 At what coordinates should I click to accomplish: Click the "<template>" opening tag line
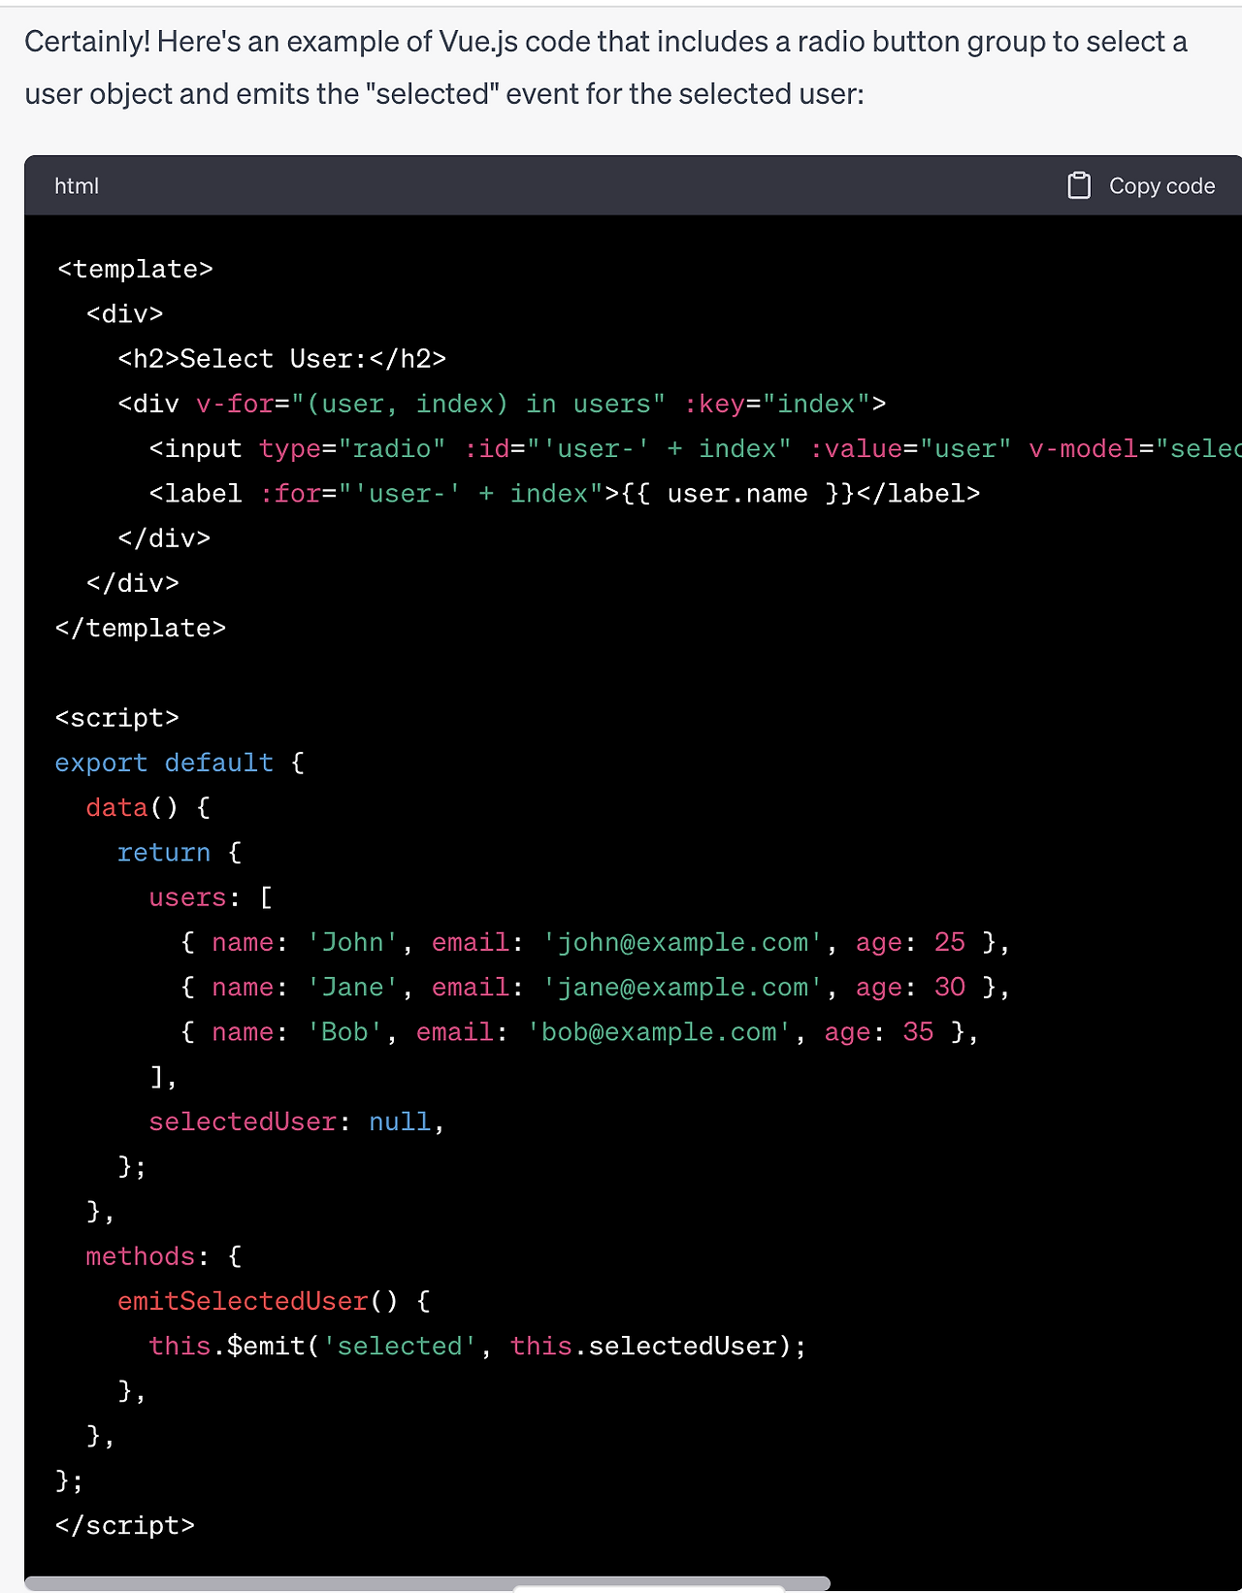point(134,269)
